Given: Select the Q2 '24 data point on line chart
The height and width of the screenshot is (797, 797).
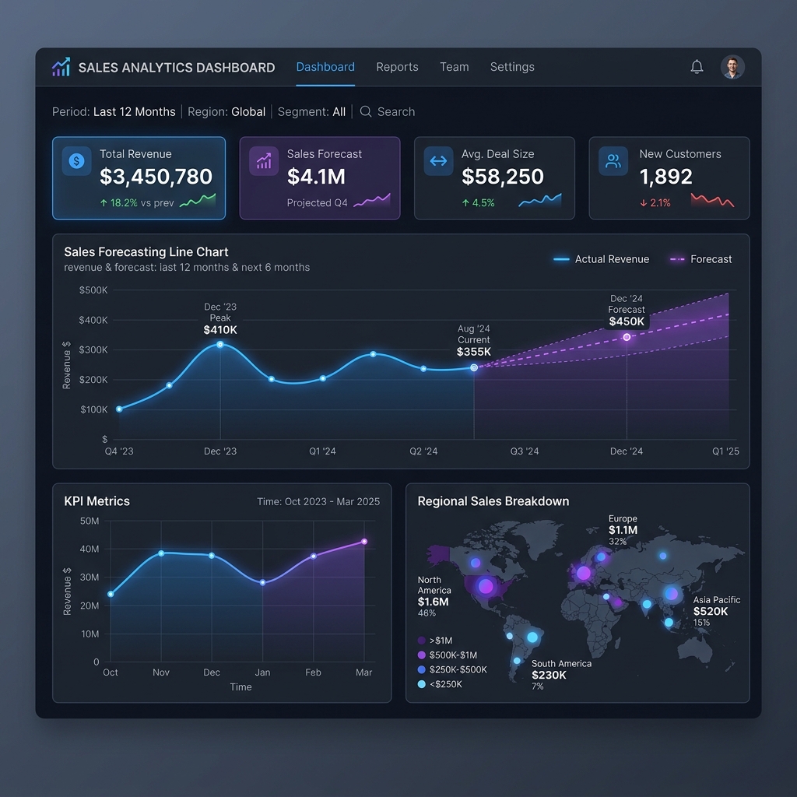Looking at the screenshot, I should pyautogui.click(x=423, y=368).
